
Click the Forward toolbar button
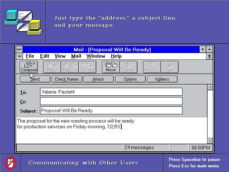tap(87, 67)
